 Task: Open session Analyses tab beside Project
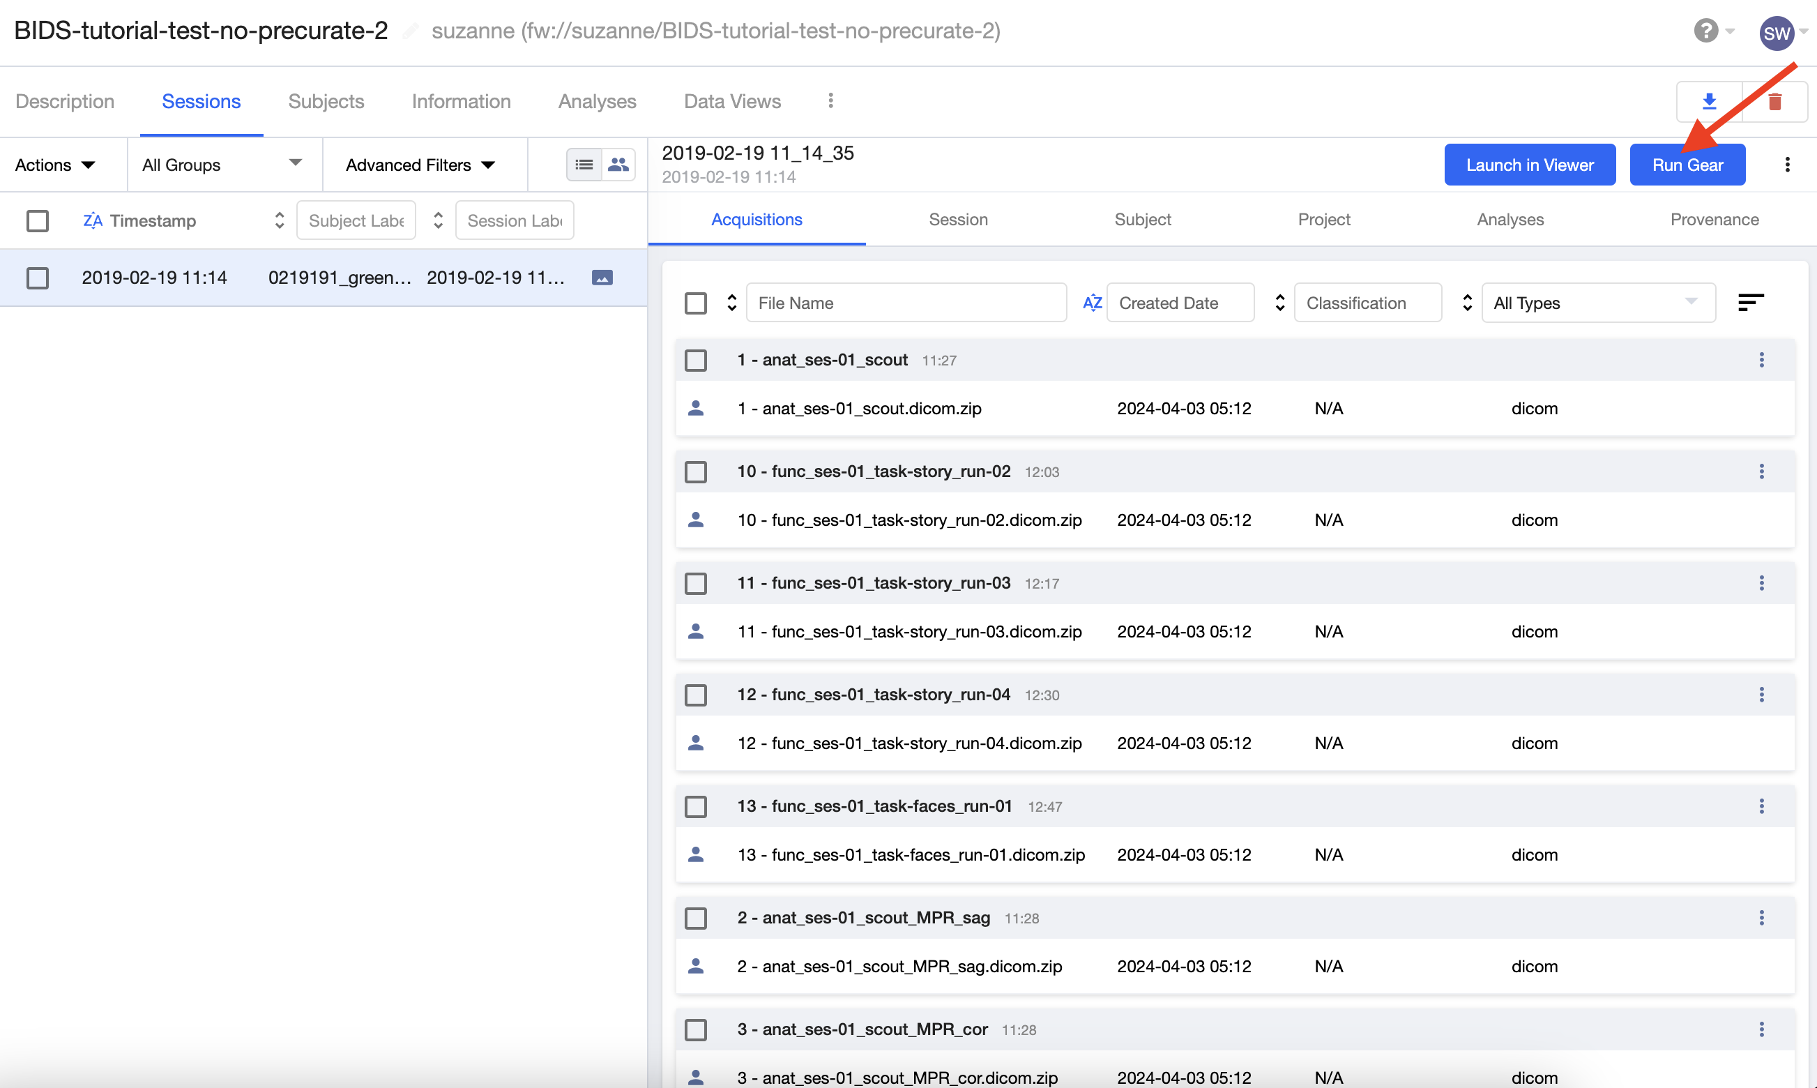click(1510, 219)
